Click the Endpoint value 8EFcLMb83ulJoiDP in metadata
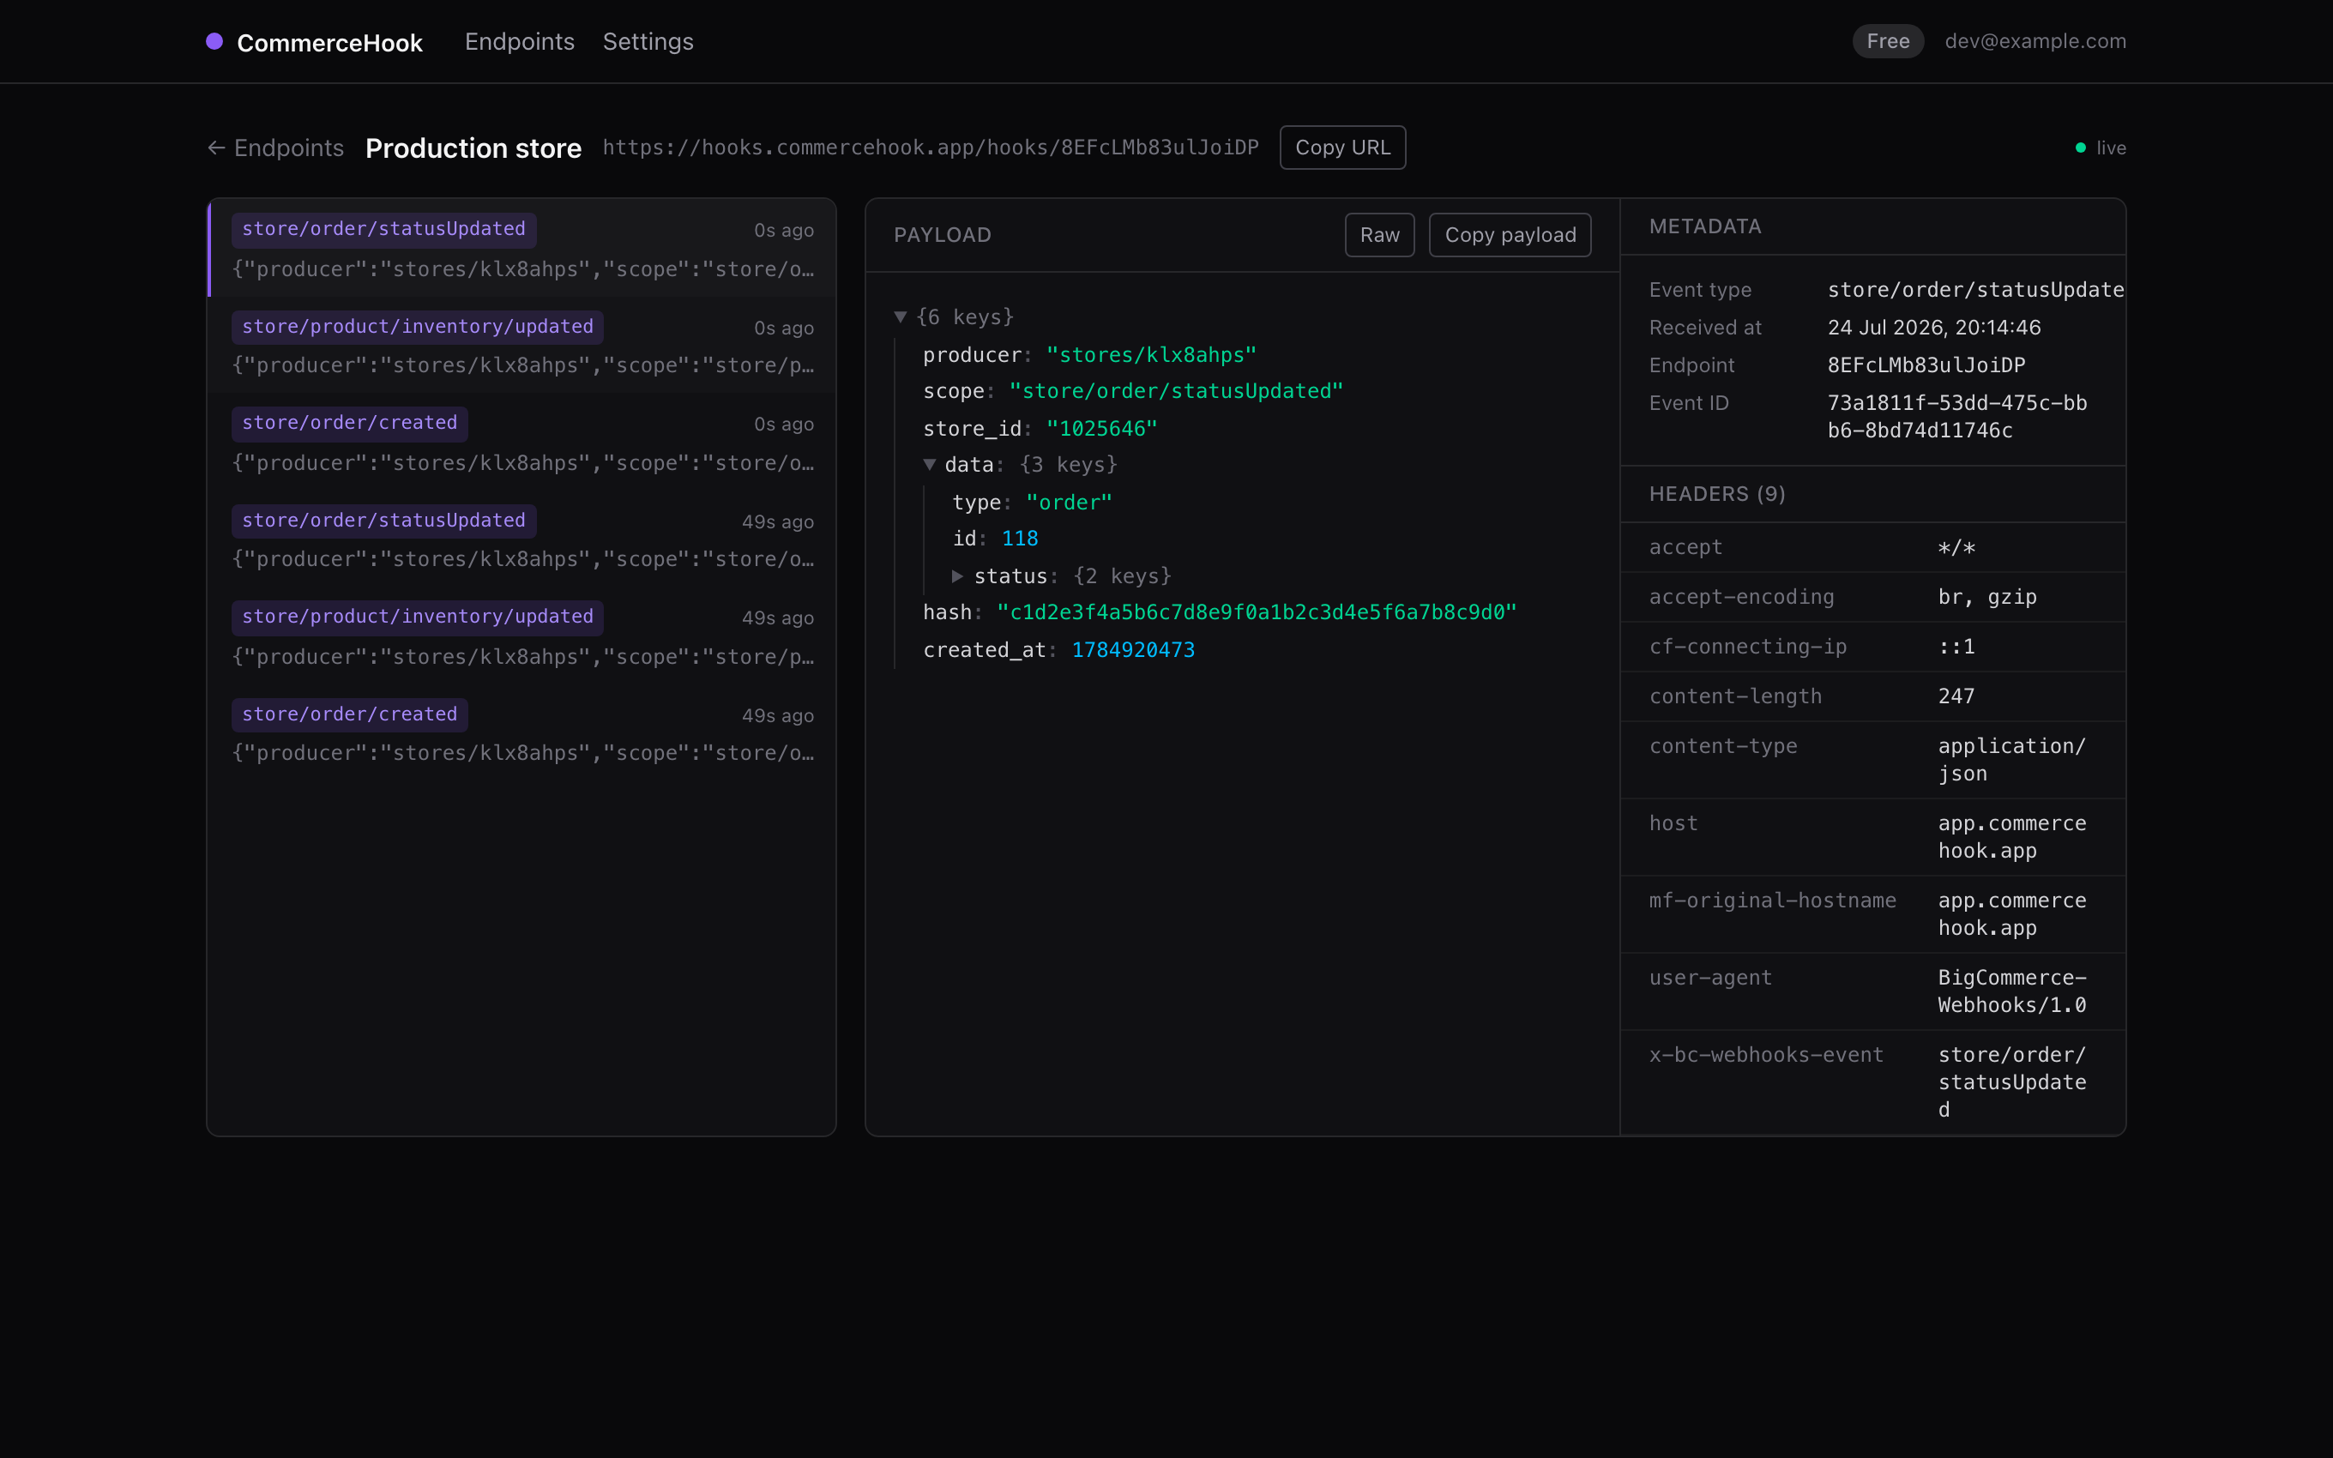The height and width of the screenshot is (1458, 2333). pos(1926,365)
